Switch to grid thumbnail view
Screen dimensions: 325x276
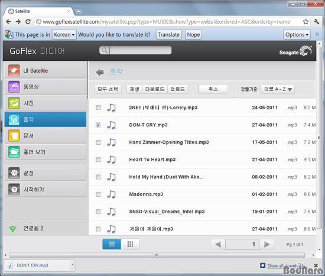coord(130,244)
